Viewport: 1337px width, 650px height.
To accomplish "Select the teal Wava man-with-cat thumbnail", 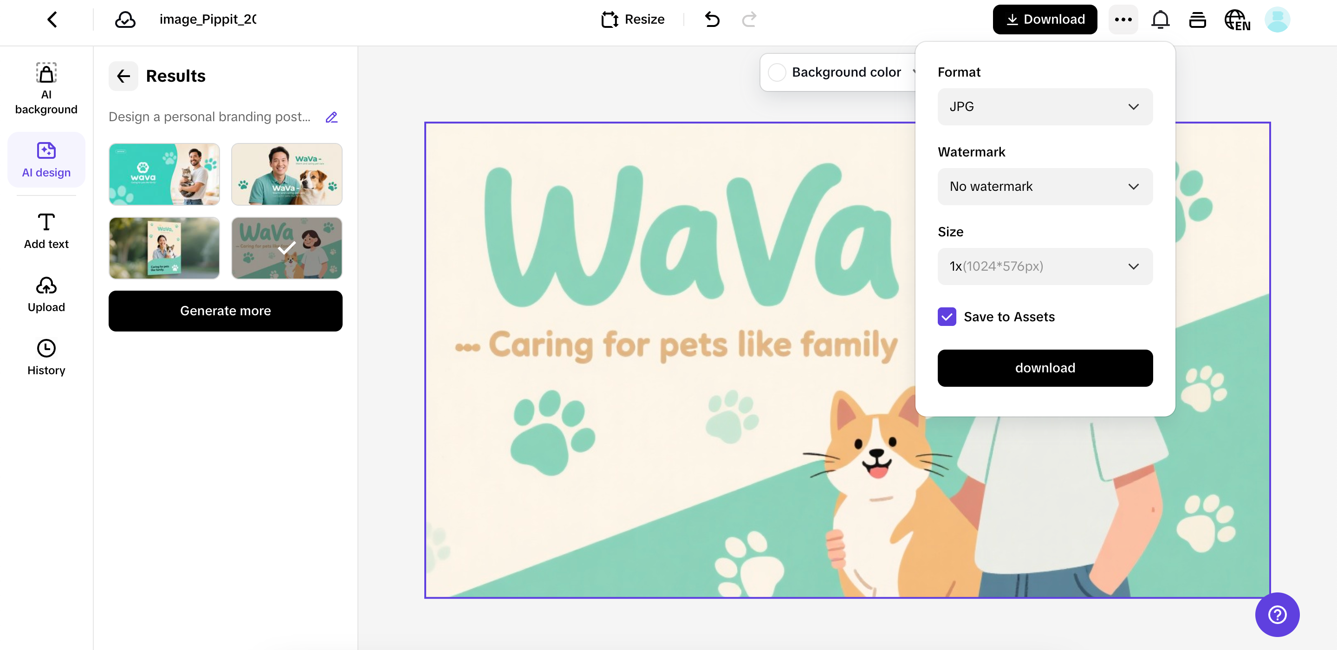I will point(164,175).
